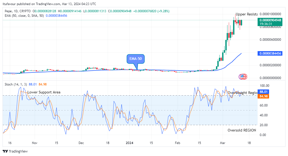This screenshot has width=288, height=156.
Task: Click the blue Stoch value tag 88.01
Action: click(263, 92)
